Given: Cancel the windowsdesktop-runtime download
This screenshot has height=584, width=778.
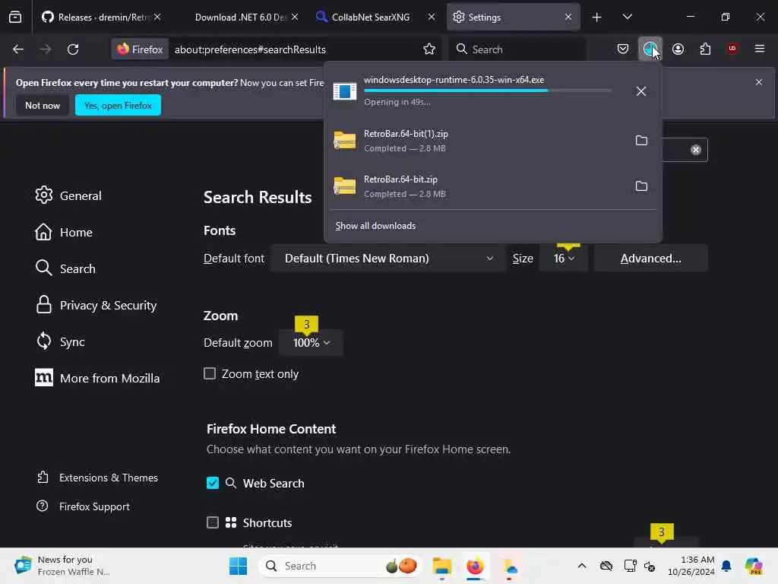Looking at the screenshot, I should click(x=641, y=91).
